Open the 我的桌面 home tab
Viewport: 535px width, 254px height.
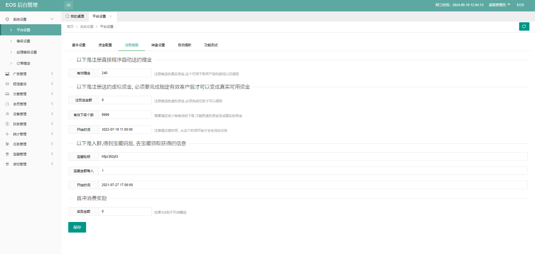pyautogui.click(x=75, y=16)
